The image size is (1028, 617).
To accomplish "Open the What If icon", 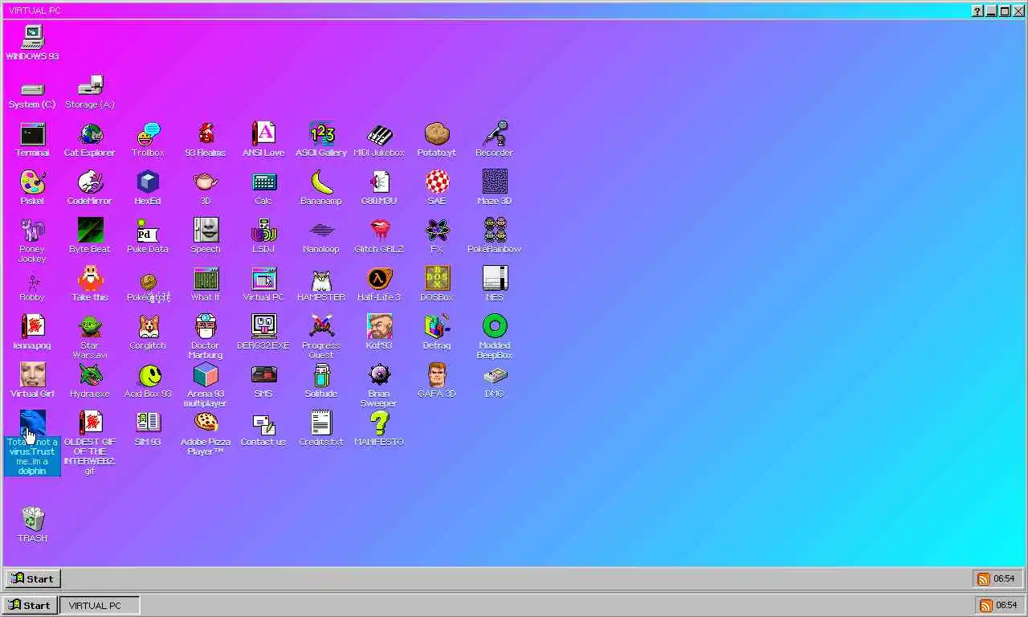I will 206,278.
